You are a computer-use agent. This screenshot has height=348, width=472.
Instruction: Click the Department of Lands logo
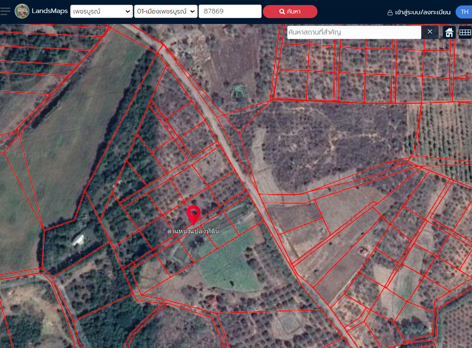pyautogui.click(x=22, y=11)
